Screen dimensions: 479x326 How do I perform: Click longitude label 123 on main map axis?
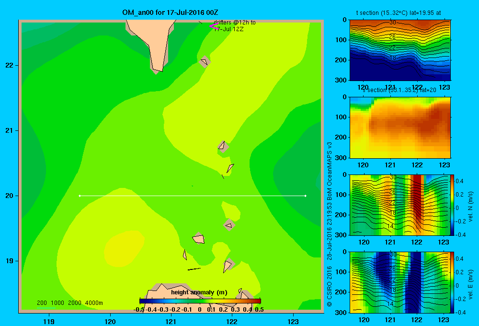(x=293, y=321)
